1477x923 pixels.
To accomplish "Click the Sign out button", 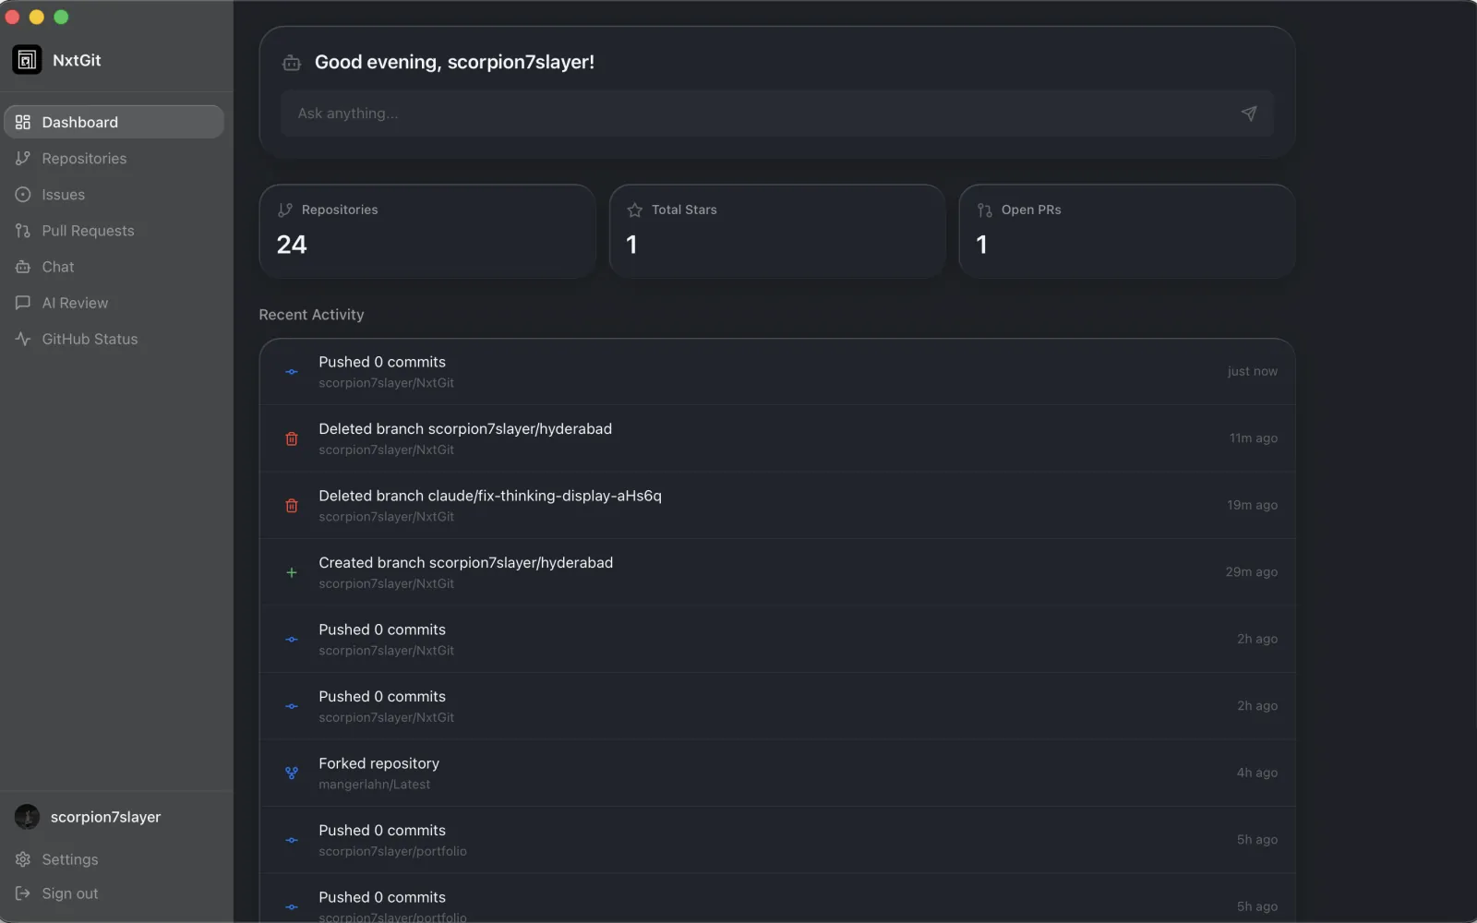I will tap(114, 893).
